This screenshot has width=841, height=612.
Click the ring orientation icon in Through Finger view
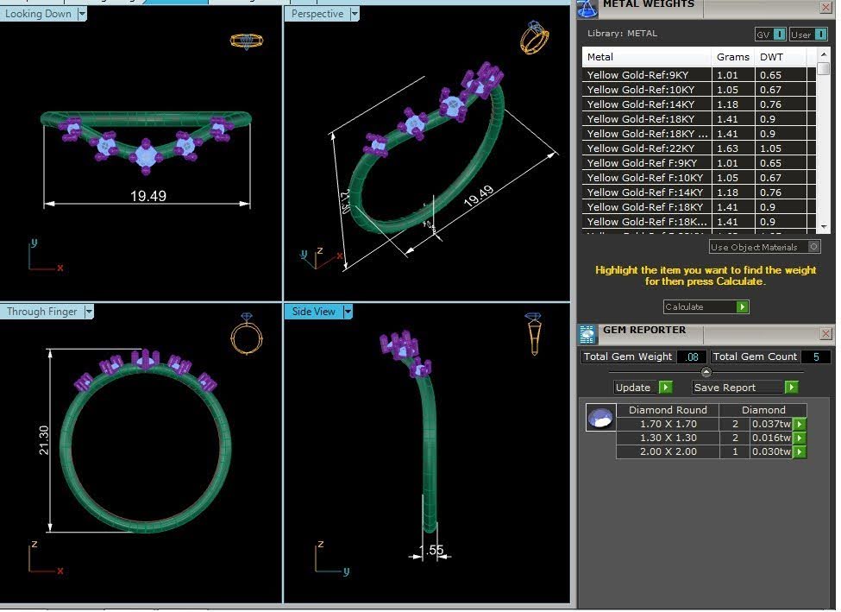point(247,334)
